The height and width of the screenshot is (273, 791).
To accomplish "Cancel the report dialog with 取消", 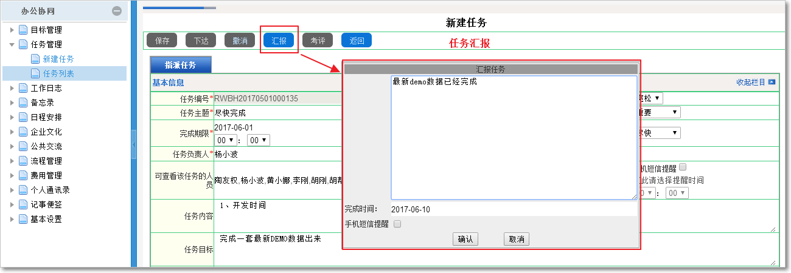I will (x=517, y=239).
